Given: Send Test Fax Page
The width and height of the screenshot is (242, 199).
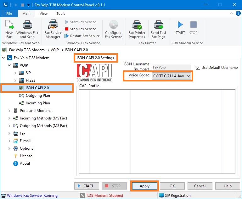Looking at the screenshot, I should pyautogui.click(x=159, y=29).
